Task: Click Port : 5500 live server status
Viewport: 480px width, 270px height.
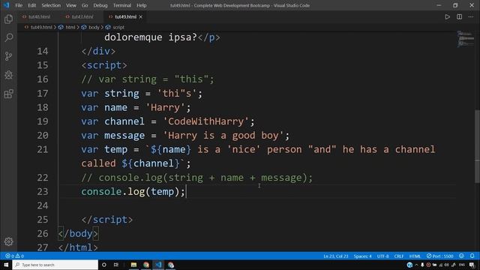Action: click(440, 256)
